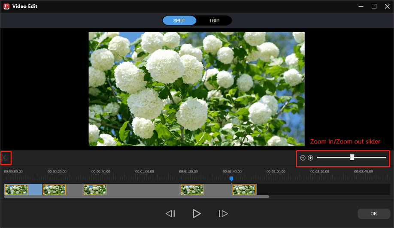Viewport: 394px width, 228px height.
Task: Close the Video Edit window
Action: (387, 6)
